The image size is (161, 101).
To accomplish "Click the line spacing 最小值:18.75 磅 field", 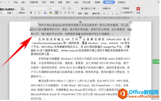I will (x=89, y=8).
